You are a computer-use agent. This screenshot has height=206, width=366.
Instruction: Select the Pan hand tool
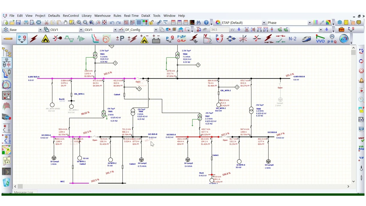65,23
